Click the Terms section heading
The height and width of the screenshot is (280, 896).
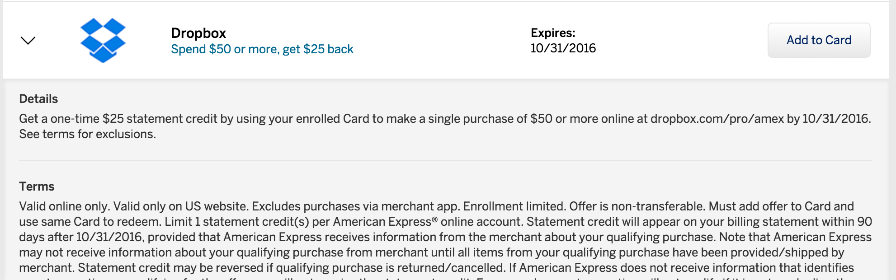click(37, 187)
